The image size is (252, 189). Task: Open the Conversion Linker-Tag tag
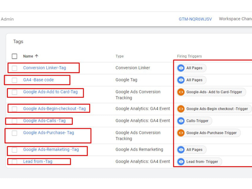[45, 68]
